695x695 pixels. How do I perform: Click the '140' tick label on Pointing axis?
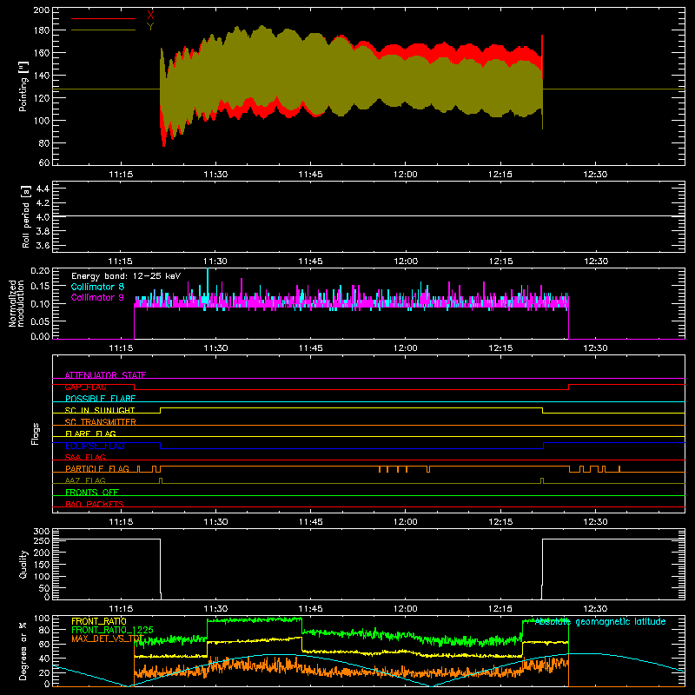pos(41,76)
